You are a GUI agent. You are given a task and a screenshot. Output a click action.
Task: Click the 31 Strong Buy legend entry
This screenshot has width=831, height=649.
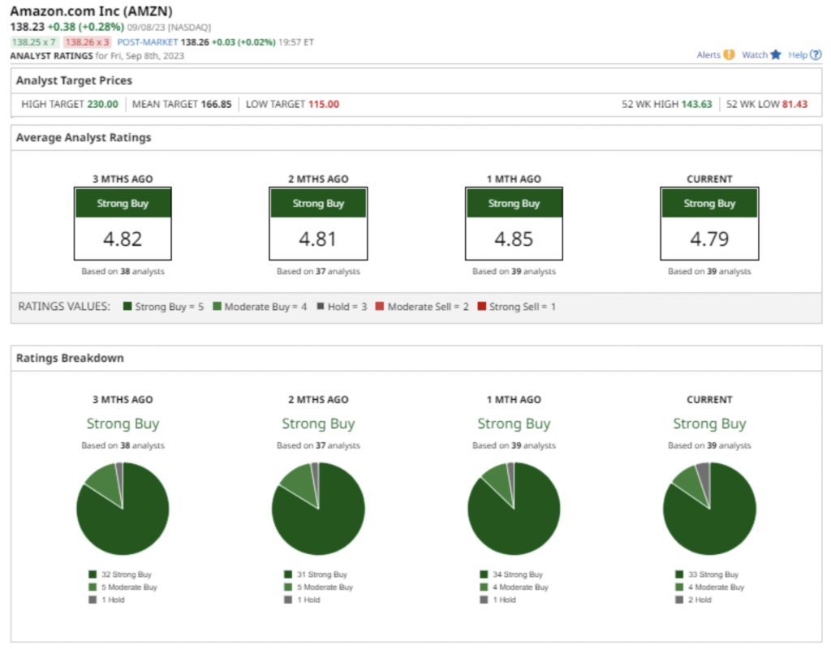[316, 574]
